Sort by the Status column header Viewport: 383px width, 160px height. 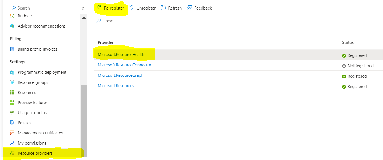348,42
